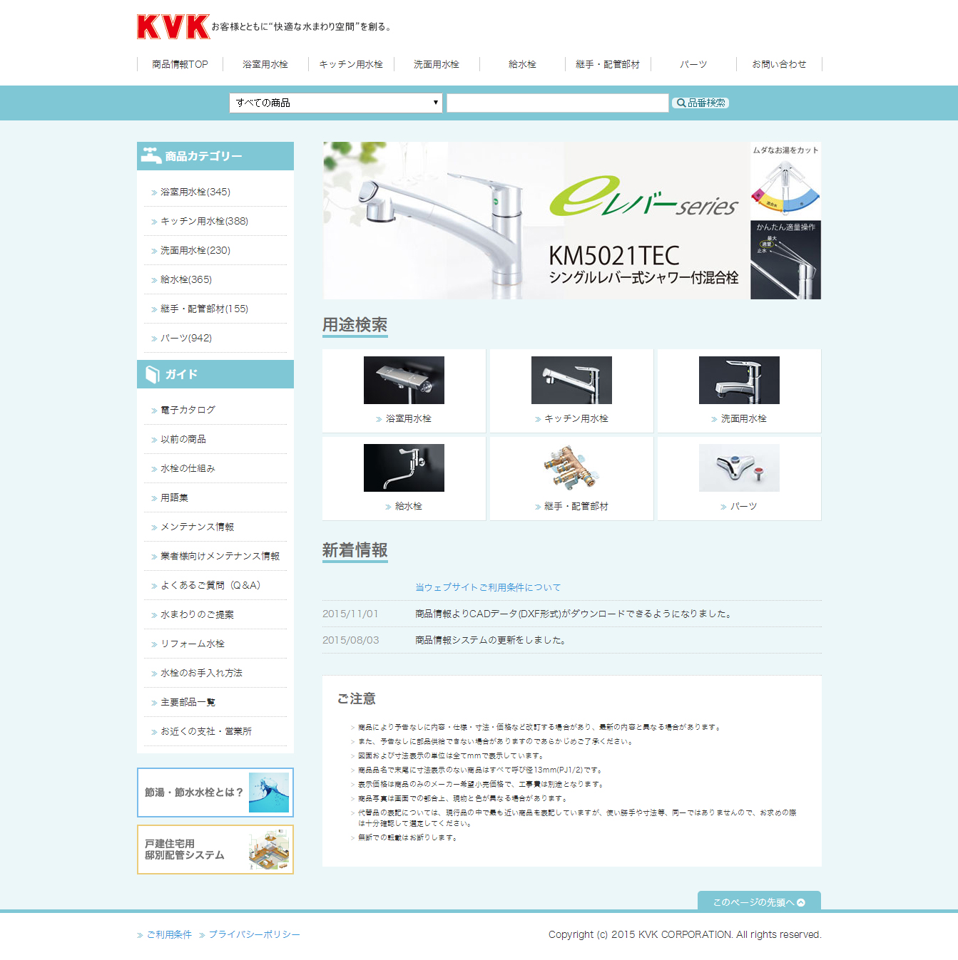Viewport: 958px width, 960px height.
Task: Open the 水まわりのご提案 guide link
Action: [x=197, y=614]
